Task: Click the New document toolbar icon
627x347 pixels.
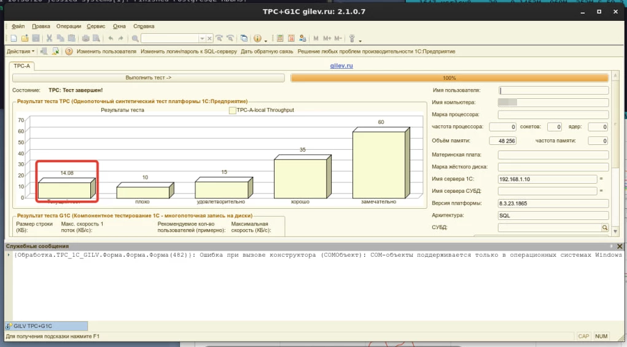Action: 12,39
